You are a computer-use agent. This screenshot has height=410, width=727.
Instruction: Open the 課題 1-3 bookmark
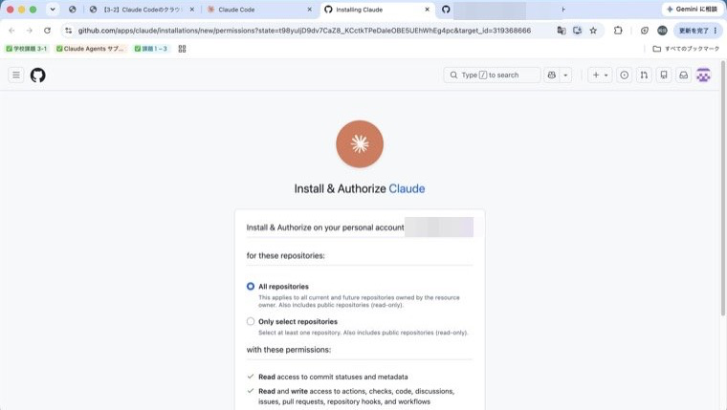(151, 49)
